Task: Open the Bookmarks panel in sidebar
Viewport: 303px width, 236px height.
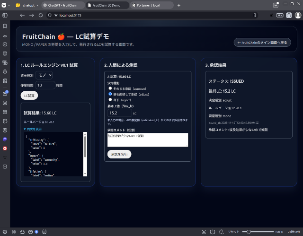Action: click(5, 26)
